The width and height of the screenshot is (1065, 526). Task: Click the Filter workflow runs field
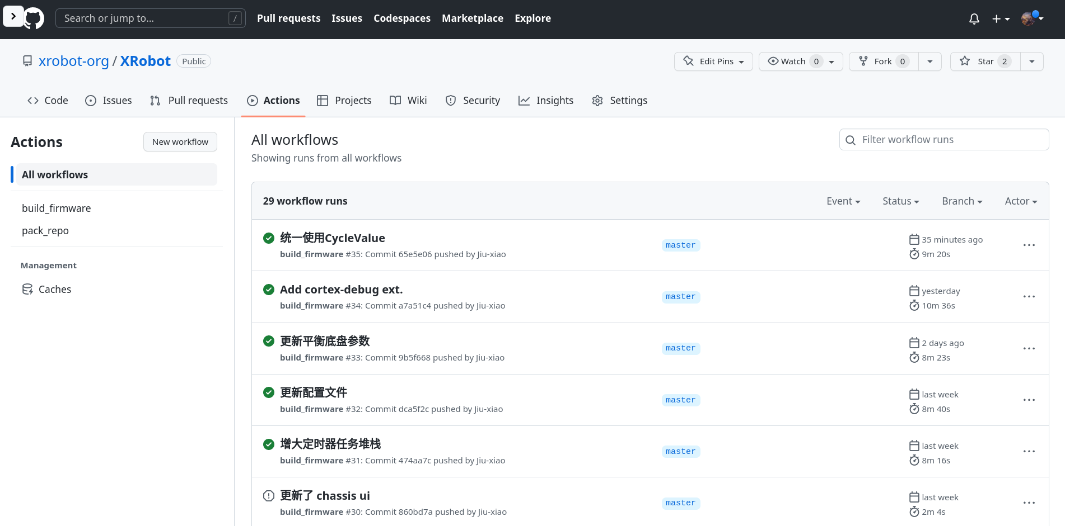944,140
